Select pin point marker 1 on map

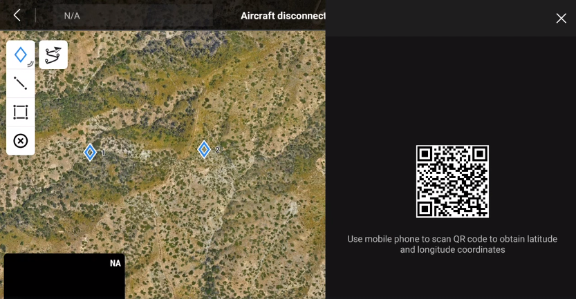pyautogui.click(x=90, y=152)
